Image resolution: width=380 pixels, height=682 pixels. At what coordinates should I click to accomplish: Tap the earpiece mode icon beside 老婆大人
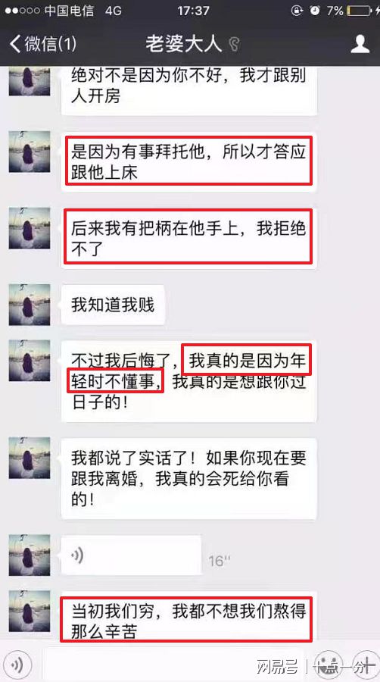[x=234, y=44]
